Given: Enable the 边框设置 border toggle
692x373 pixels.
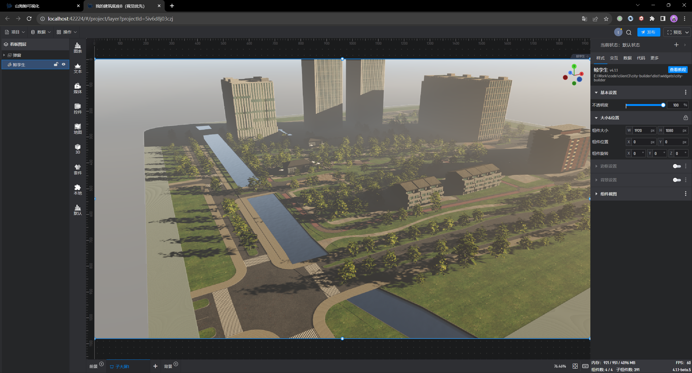Looking at the screenshot, I should click(677, 166).
